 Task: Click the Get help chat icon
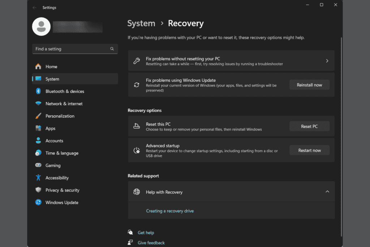click(x=130, y=233)
